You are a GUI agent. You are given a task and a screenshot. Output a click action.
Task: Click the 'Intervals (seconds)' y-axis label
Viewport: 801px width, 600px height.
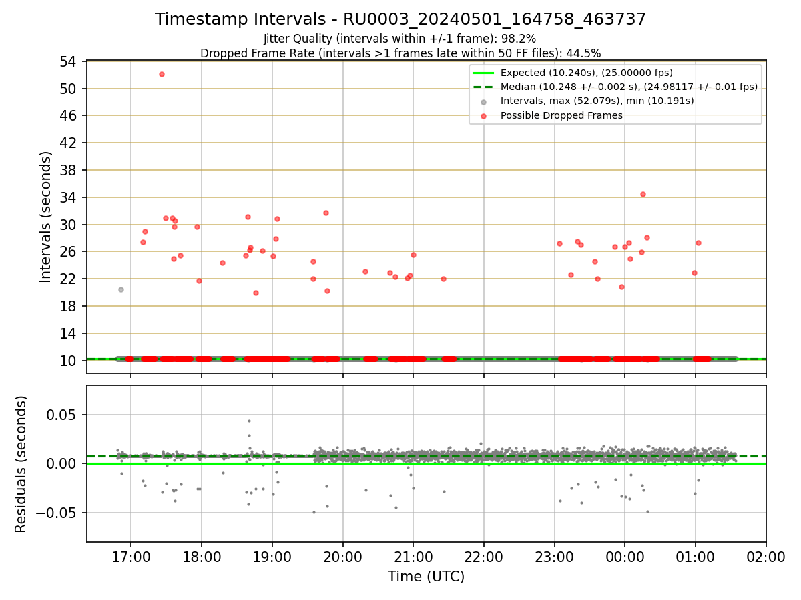[x=45, y=217]
